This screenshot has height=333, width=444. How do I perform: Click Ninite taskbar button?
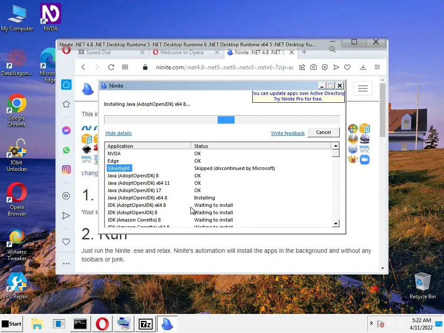point(167,323)
